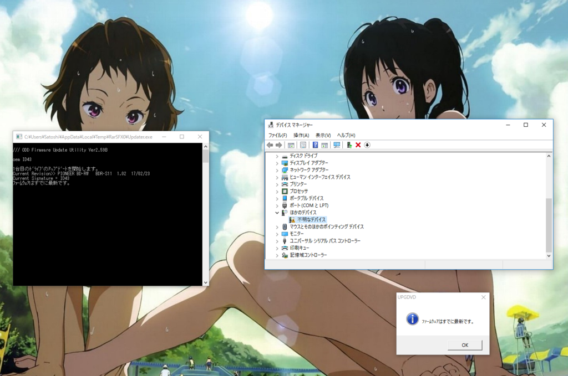The image size is (568, 376).
Task: Click the プリンター printer icon
Action: (285, 184)
